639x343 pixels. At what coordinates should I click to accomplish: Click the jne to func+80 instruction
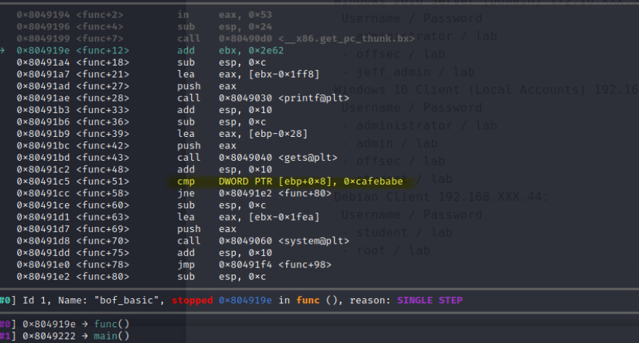click(x=255, y=193)
